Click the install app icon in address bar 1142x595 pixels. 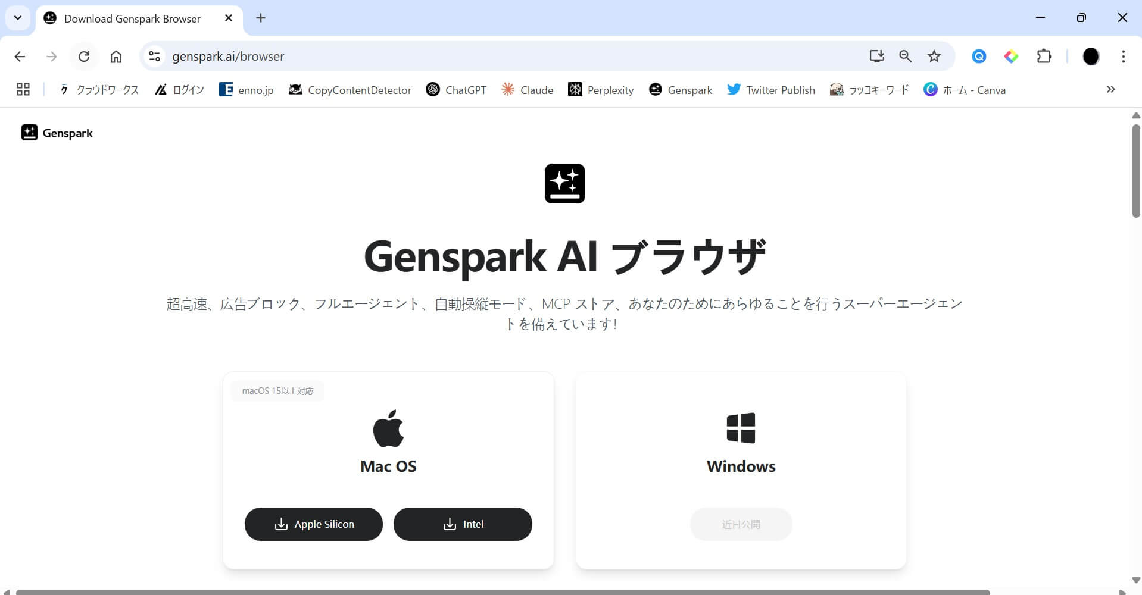coord(876,57)
